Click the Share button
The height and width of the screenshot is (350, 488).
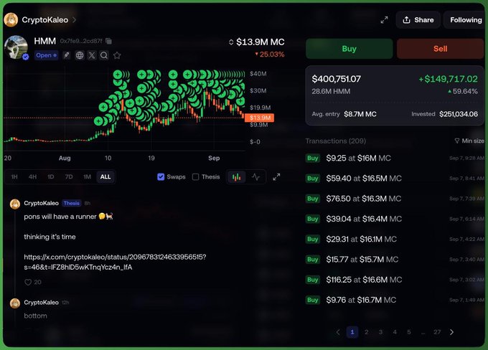pyautogui.click(x=418, y=20)
